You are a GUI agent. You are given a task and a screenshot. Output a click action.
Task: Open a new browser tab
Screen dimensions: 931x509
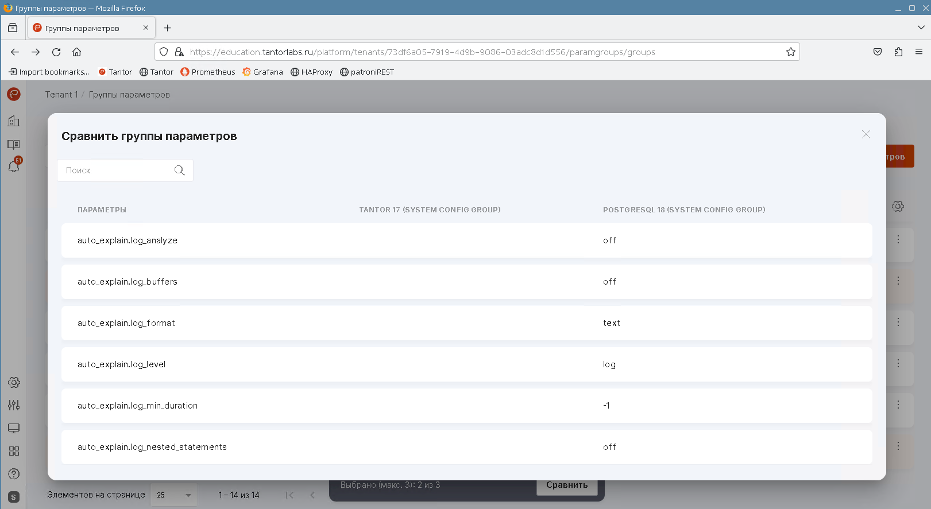[167, 28]
